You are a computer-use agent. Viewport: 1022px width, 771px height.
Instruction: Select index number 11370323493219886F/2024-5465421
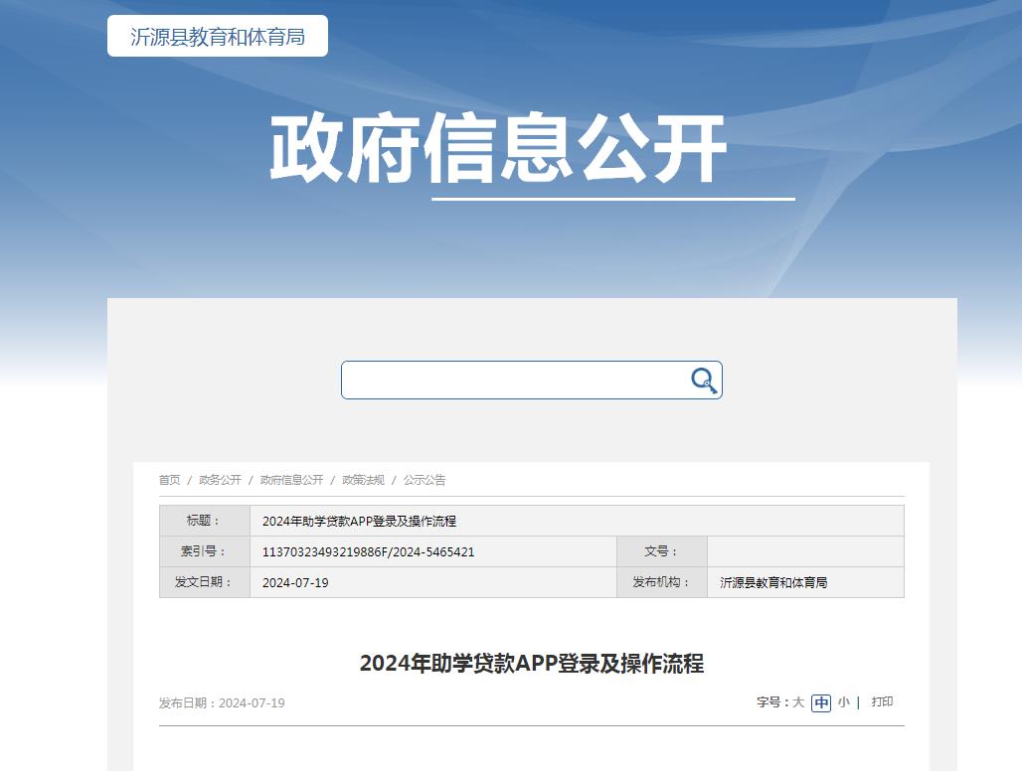pos(368,551)
